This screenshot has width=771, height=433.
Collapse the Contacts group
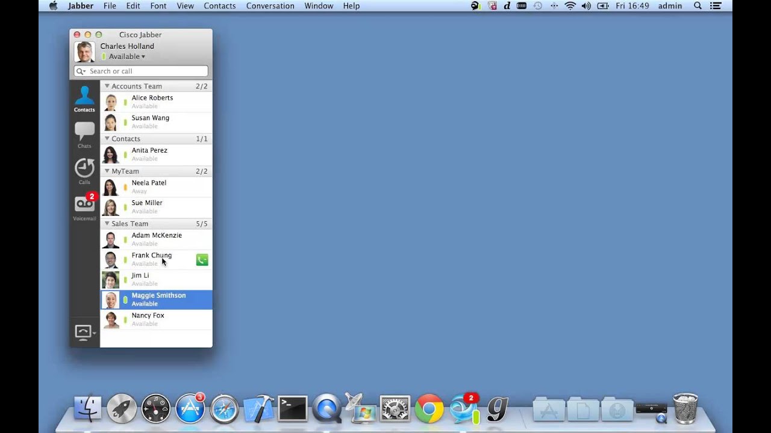click(107, 138)
